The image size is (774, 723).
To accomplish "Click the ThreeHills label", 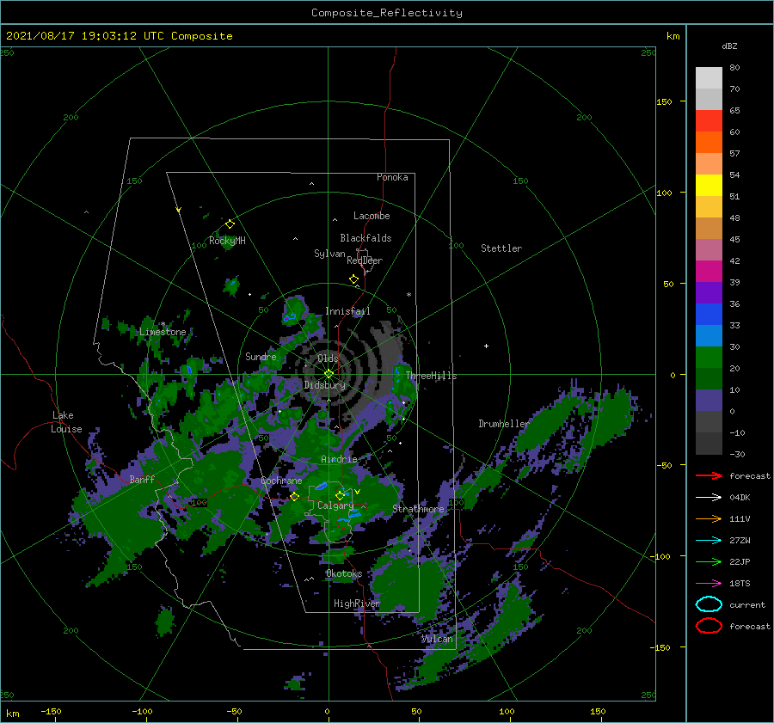I will (x=431, y=376).
